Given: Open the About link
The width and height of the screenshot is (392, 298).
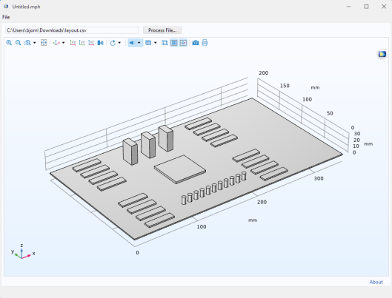Looking at the screenshot, I should point(376,282).
